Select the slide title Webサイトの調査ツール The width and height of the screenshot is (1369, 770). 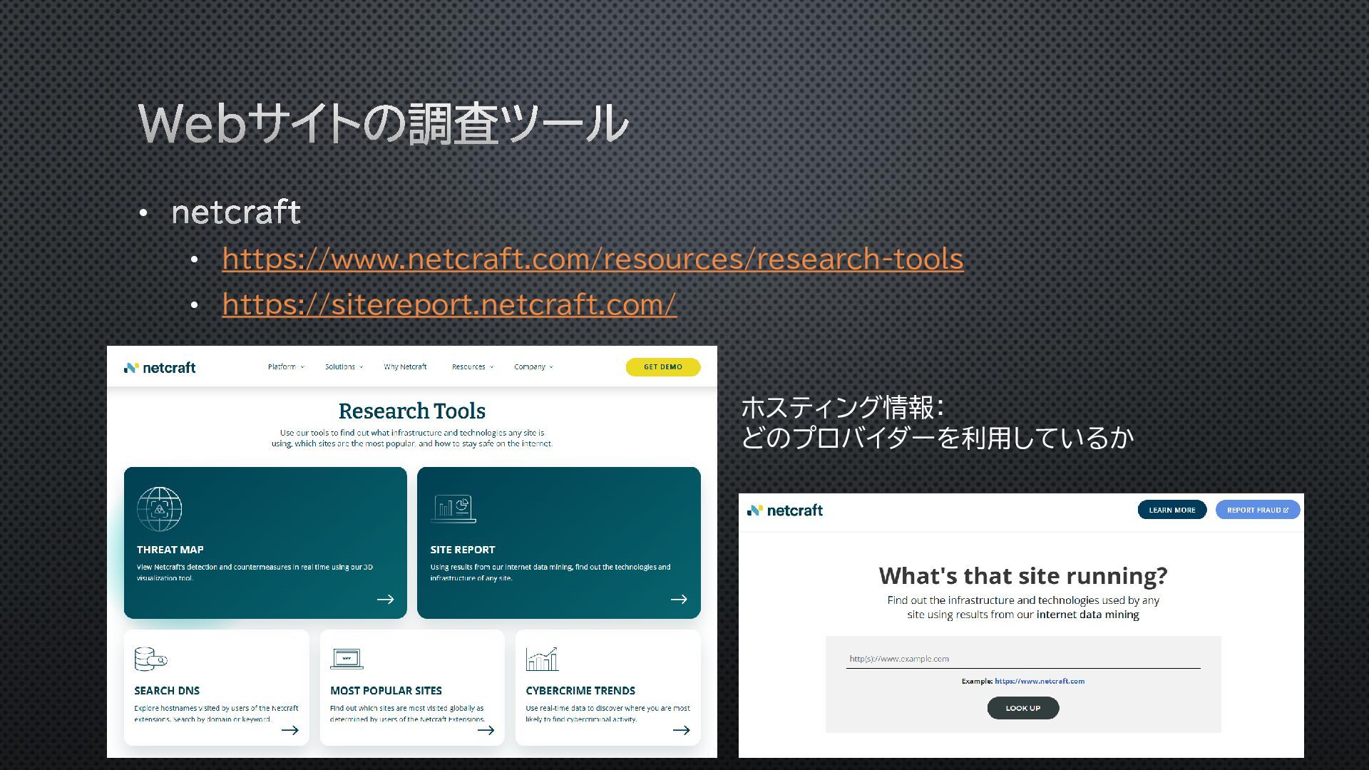(x=384, y=123)
